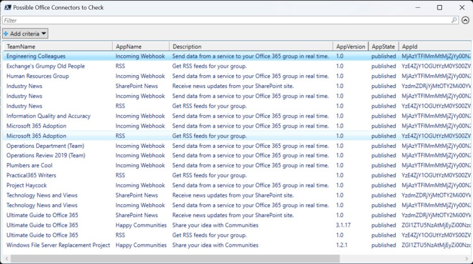The image size is (473, 264).
Task: Click RSS app cell in Practical365 Writers row
Action: point(120,175)
